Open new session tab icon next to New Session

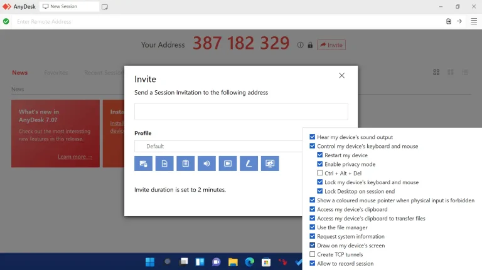(105, 7)
